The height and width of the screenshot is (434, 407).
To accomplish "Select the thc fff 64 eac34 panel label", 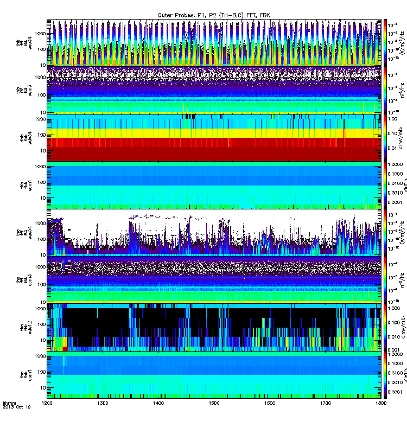I will pyautogui.click(x=24, y=233).
